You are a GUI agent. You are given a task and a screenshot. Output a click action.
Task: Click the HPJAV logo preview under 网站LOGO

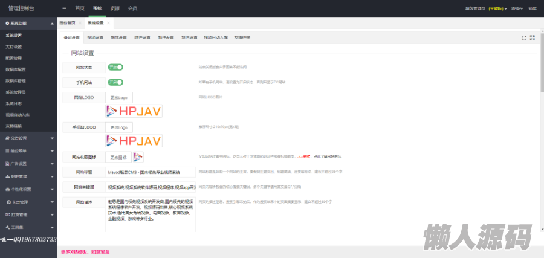click(x=134, y=111)
